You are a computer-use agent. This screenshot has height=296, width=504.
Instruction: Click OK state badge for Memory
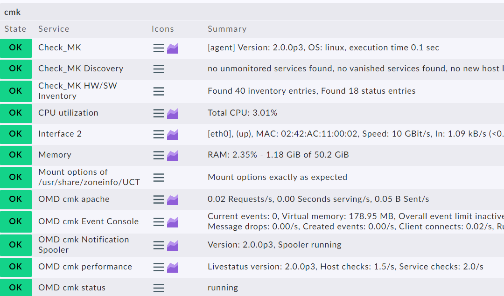point(16,155)
